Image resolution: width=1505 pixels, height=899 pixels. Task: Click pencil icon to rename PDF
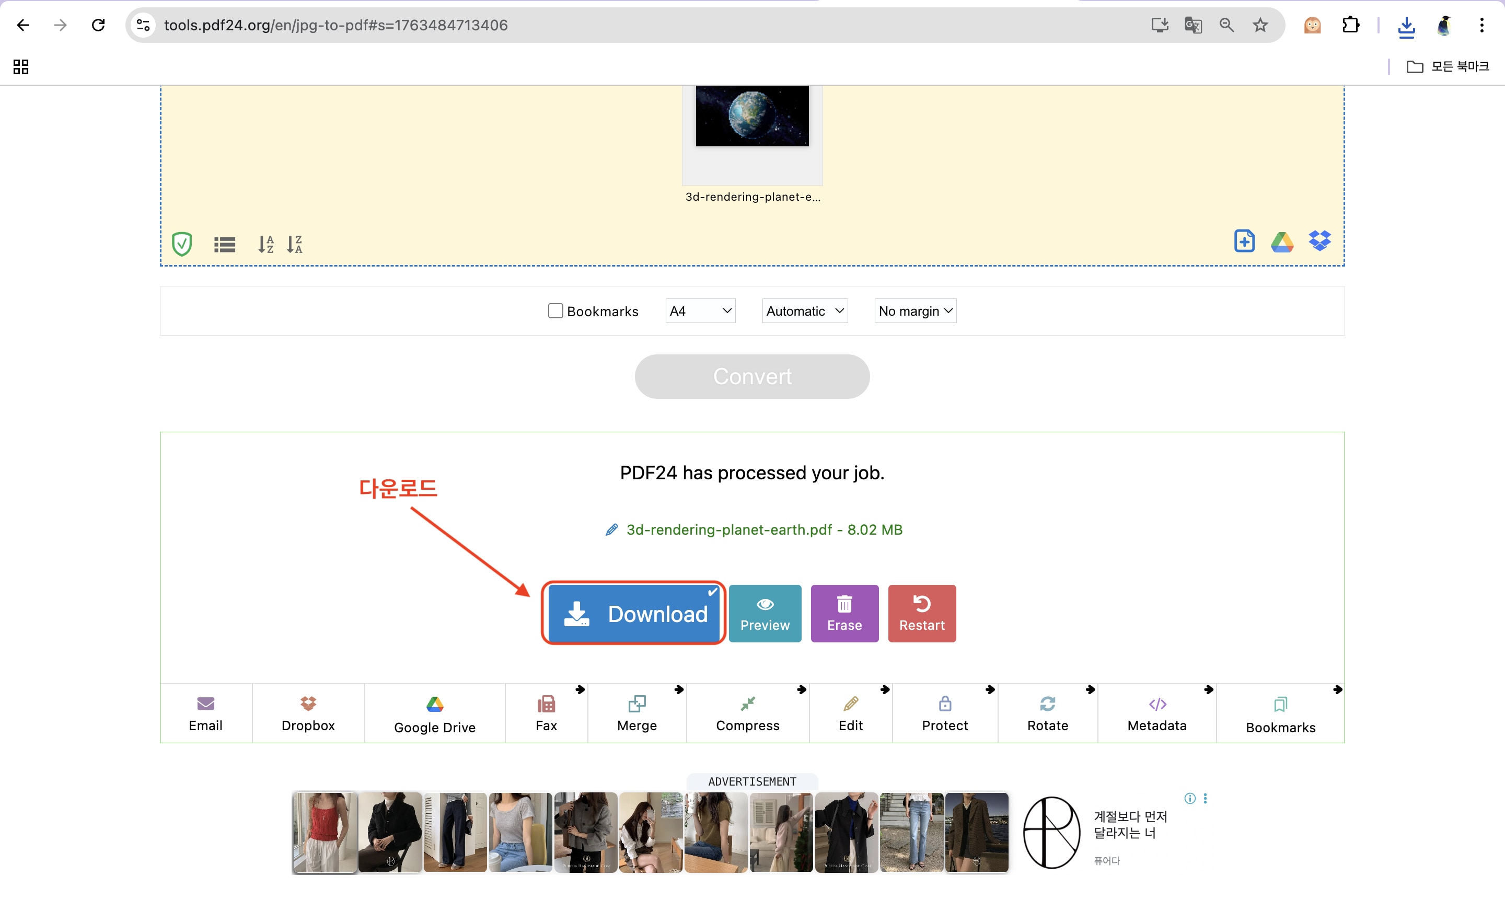pos(612,530)
